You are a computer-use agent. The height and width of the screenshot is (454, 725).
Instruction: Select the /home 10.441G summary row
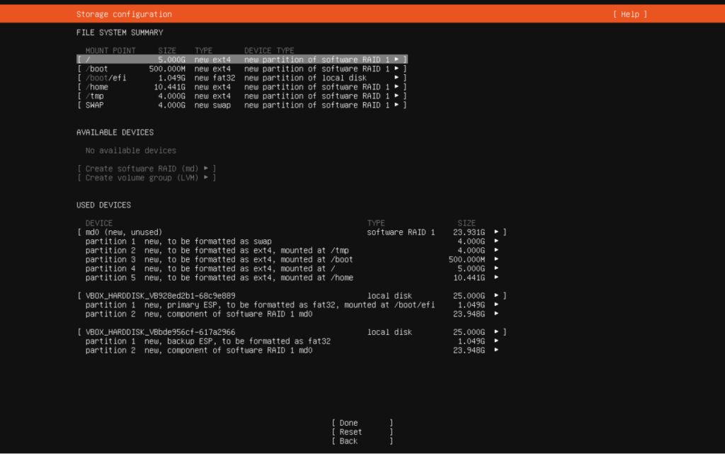click(242, 87)
